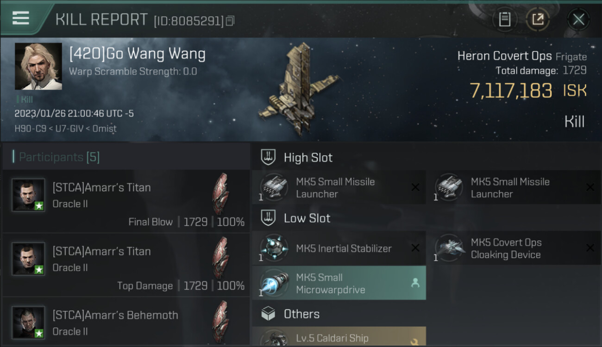This screenshot has width=602, height=347.
Task: Open Amarr's Behemoth participant entry
Action: (126, 322)
